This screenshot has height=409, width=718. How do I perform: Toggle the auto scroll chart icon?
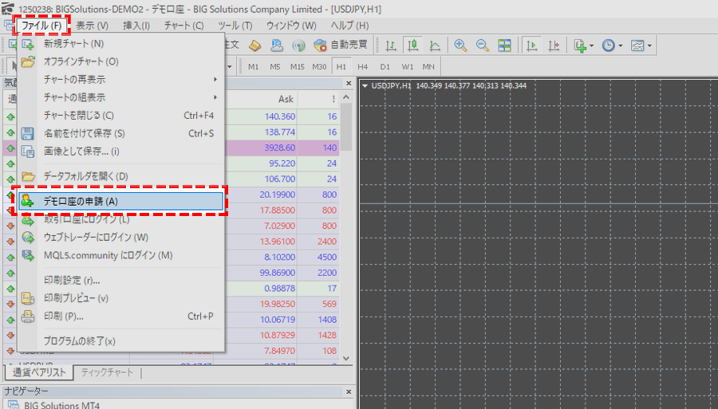(x=531, y=45)
